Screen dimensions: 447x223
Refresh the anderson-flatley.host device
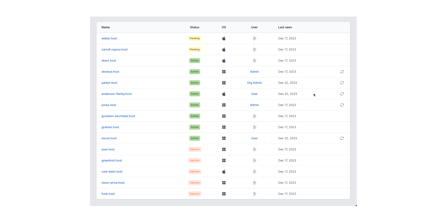tap(342, 94)
